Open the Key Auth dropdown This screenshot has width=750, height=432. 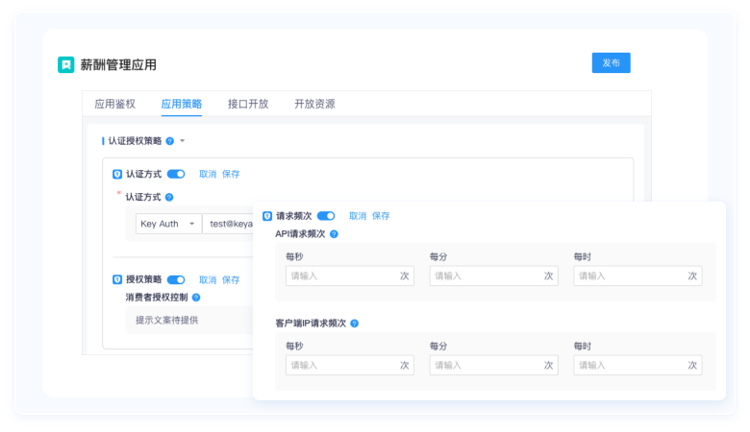click(x=167, y=224)
